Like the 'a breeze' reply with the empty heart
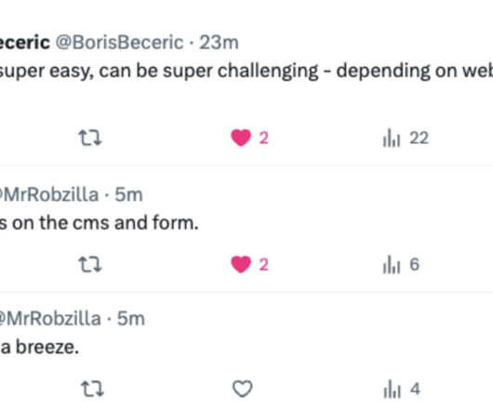The height and width of the screenshot is (411, 493). (242, 389)
